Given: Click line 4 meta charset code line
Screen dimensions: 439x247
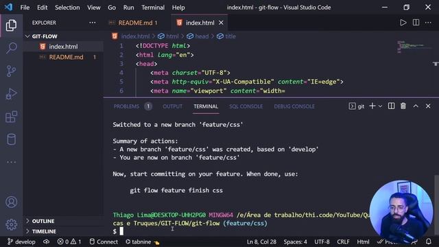Looking at the screenshot, I should (x=190, y=73).
